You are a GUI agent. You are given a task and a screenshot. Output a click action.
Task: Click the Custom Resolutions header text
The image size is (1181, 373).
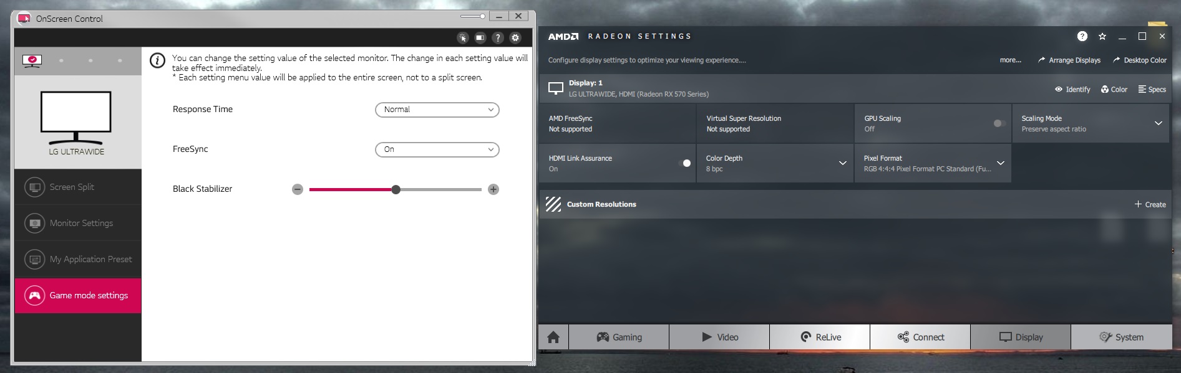[601, 204]
